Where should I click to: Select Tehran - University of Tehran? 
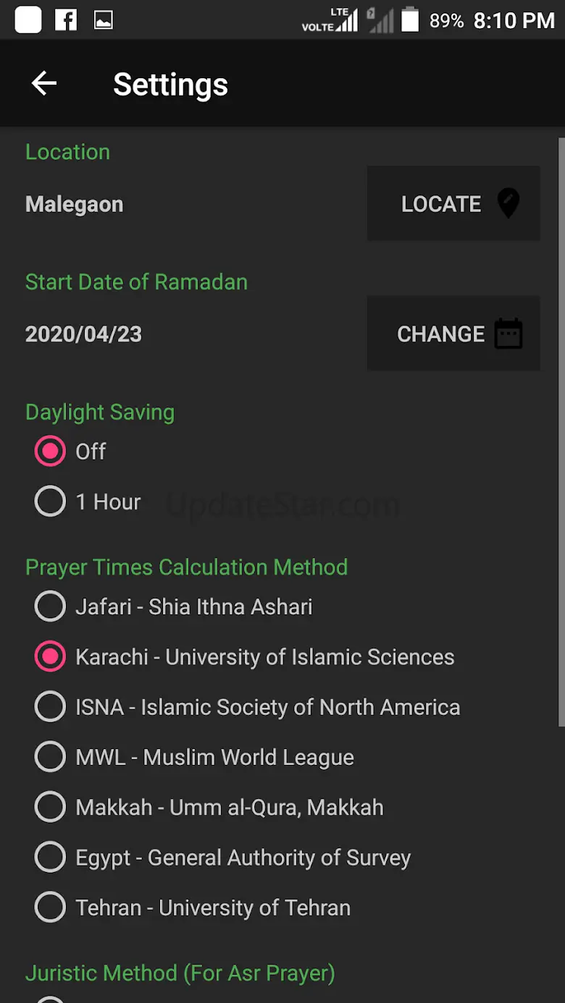coord(50,907)
